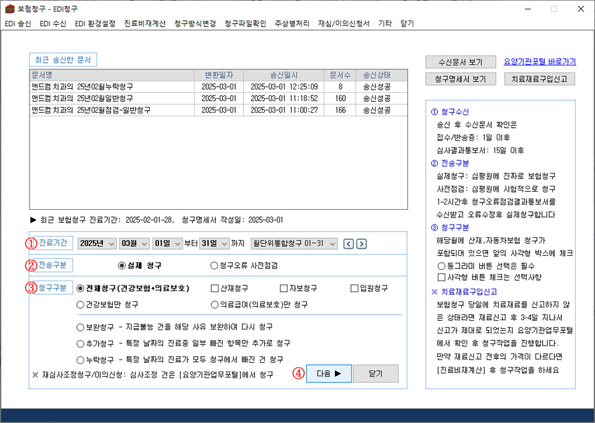
Task: Follow the 요양기관포털 바로가기 link
Action: click(x=540, y=62)
